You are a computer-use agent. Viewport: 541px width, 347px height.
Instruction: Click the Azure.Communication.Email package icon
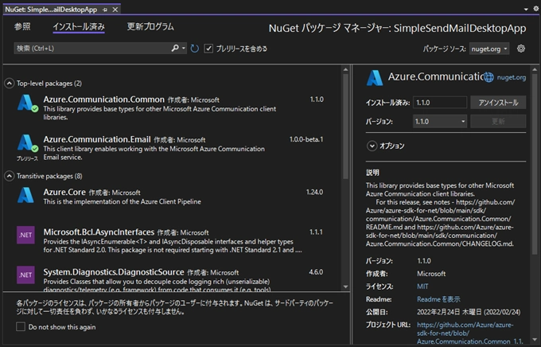click(26, 143)
